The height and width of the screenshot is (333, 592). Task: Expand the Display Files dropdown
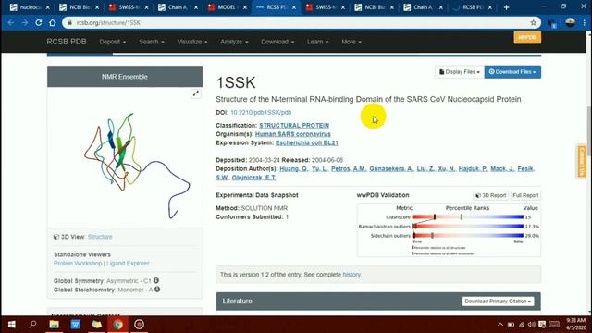(459, 72)
